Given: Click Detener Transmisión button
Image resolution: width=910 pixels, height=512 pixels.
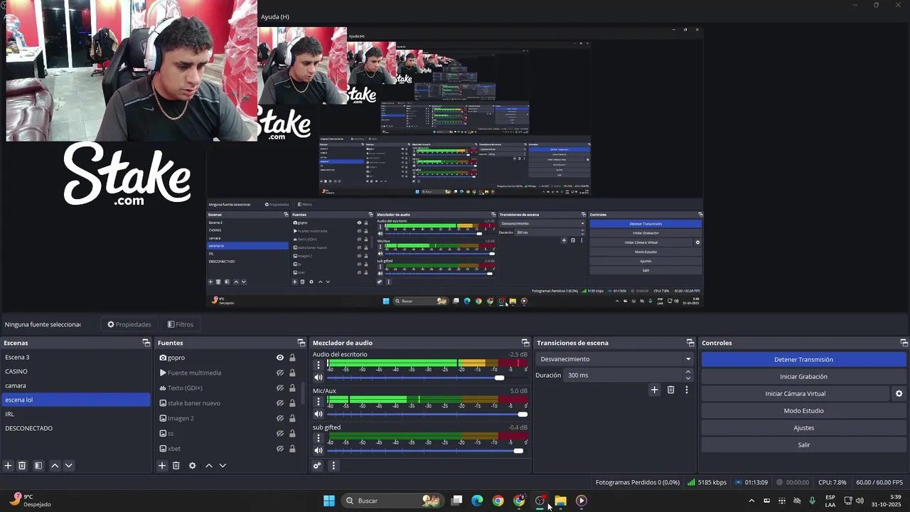Looking at the screenshot, I should tap(803, 360).
